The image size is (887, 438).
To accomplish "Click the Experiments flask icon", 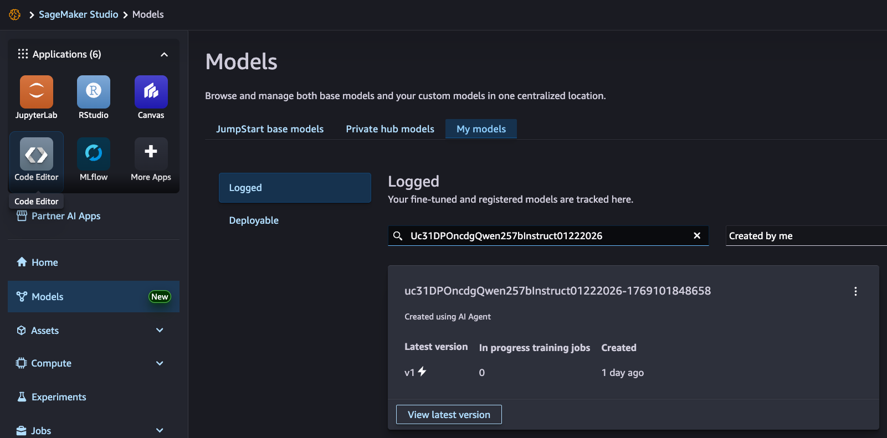I will (x=22, y=396).
